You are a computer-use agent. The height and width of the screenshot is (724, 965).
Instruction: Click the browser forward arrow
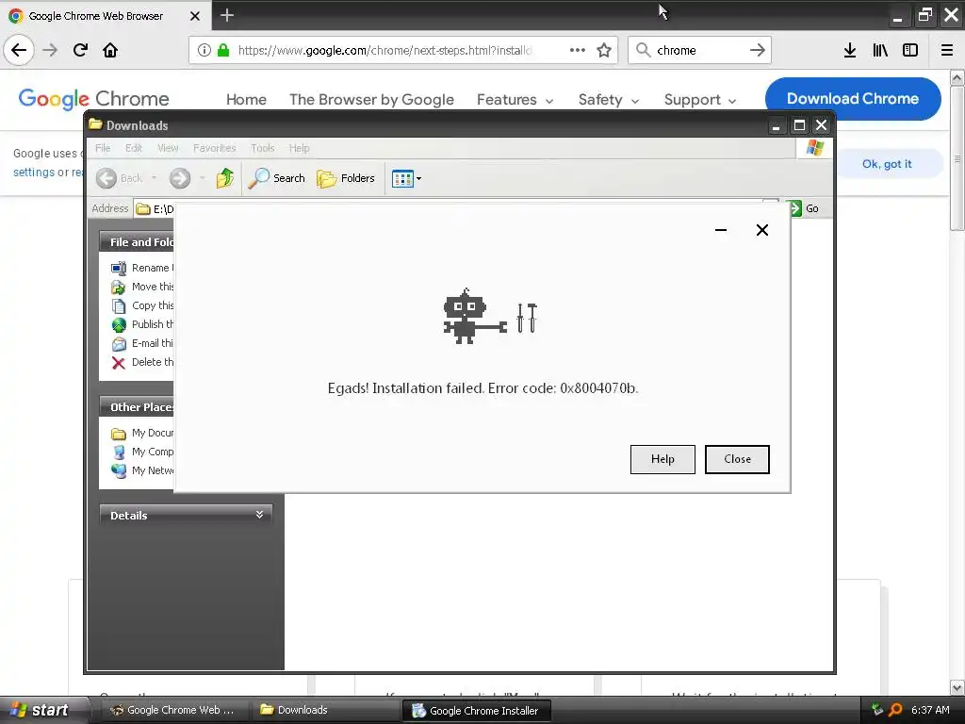[x=51, y=50]
